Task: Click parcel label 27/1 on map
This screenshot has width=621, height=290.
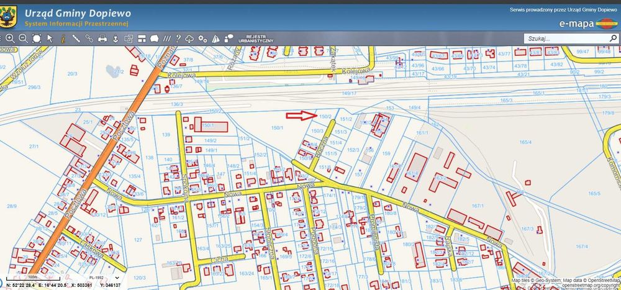Action: [34, 147]
